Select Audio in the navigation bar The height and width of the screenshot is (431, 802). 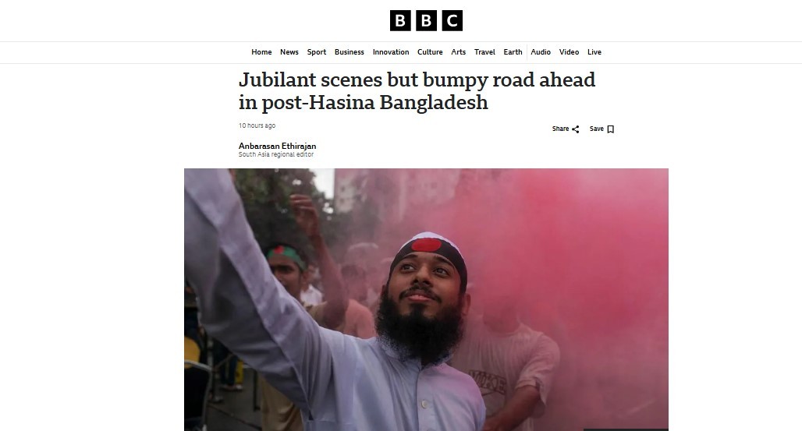(x=541, y=52)
